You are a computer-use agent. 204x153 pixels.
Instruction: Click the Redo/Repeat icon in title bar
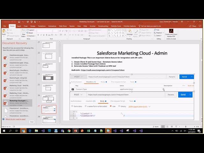[28, 22]
